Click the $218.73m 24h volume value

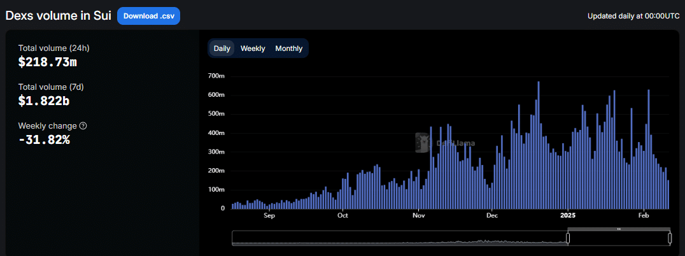(48, 62)
